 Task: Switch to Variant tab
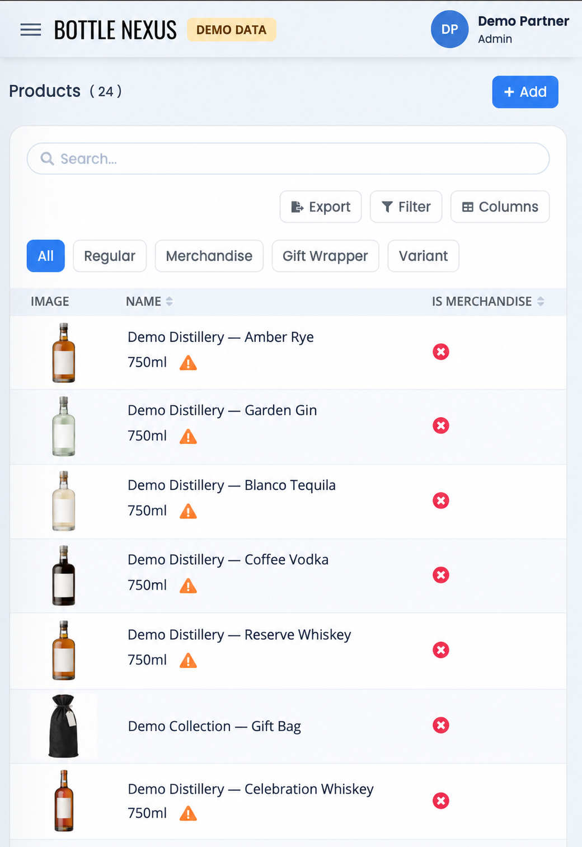423,256
